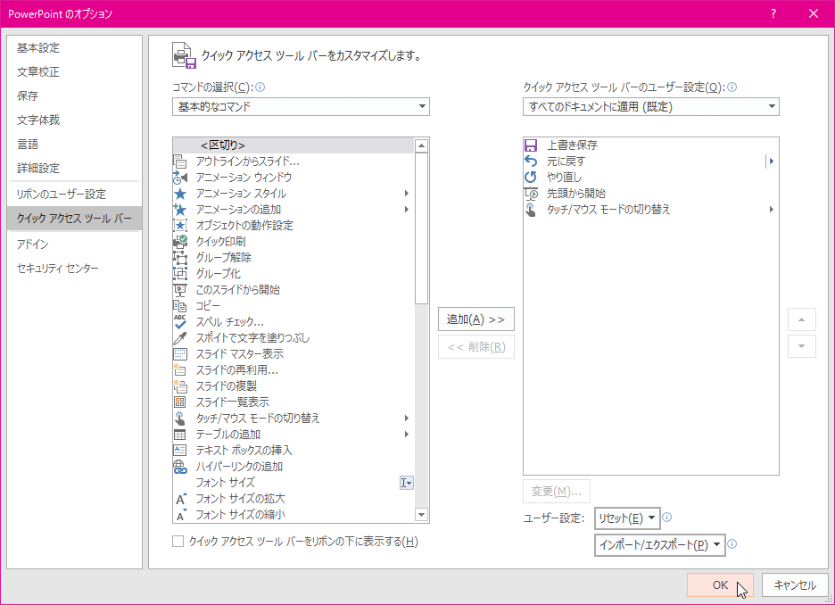The image size is (835, 605).
Task: Click scroll up arrow of command list
Action: 421,145
